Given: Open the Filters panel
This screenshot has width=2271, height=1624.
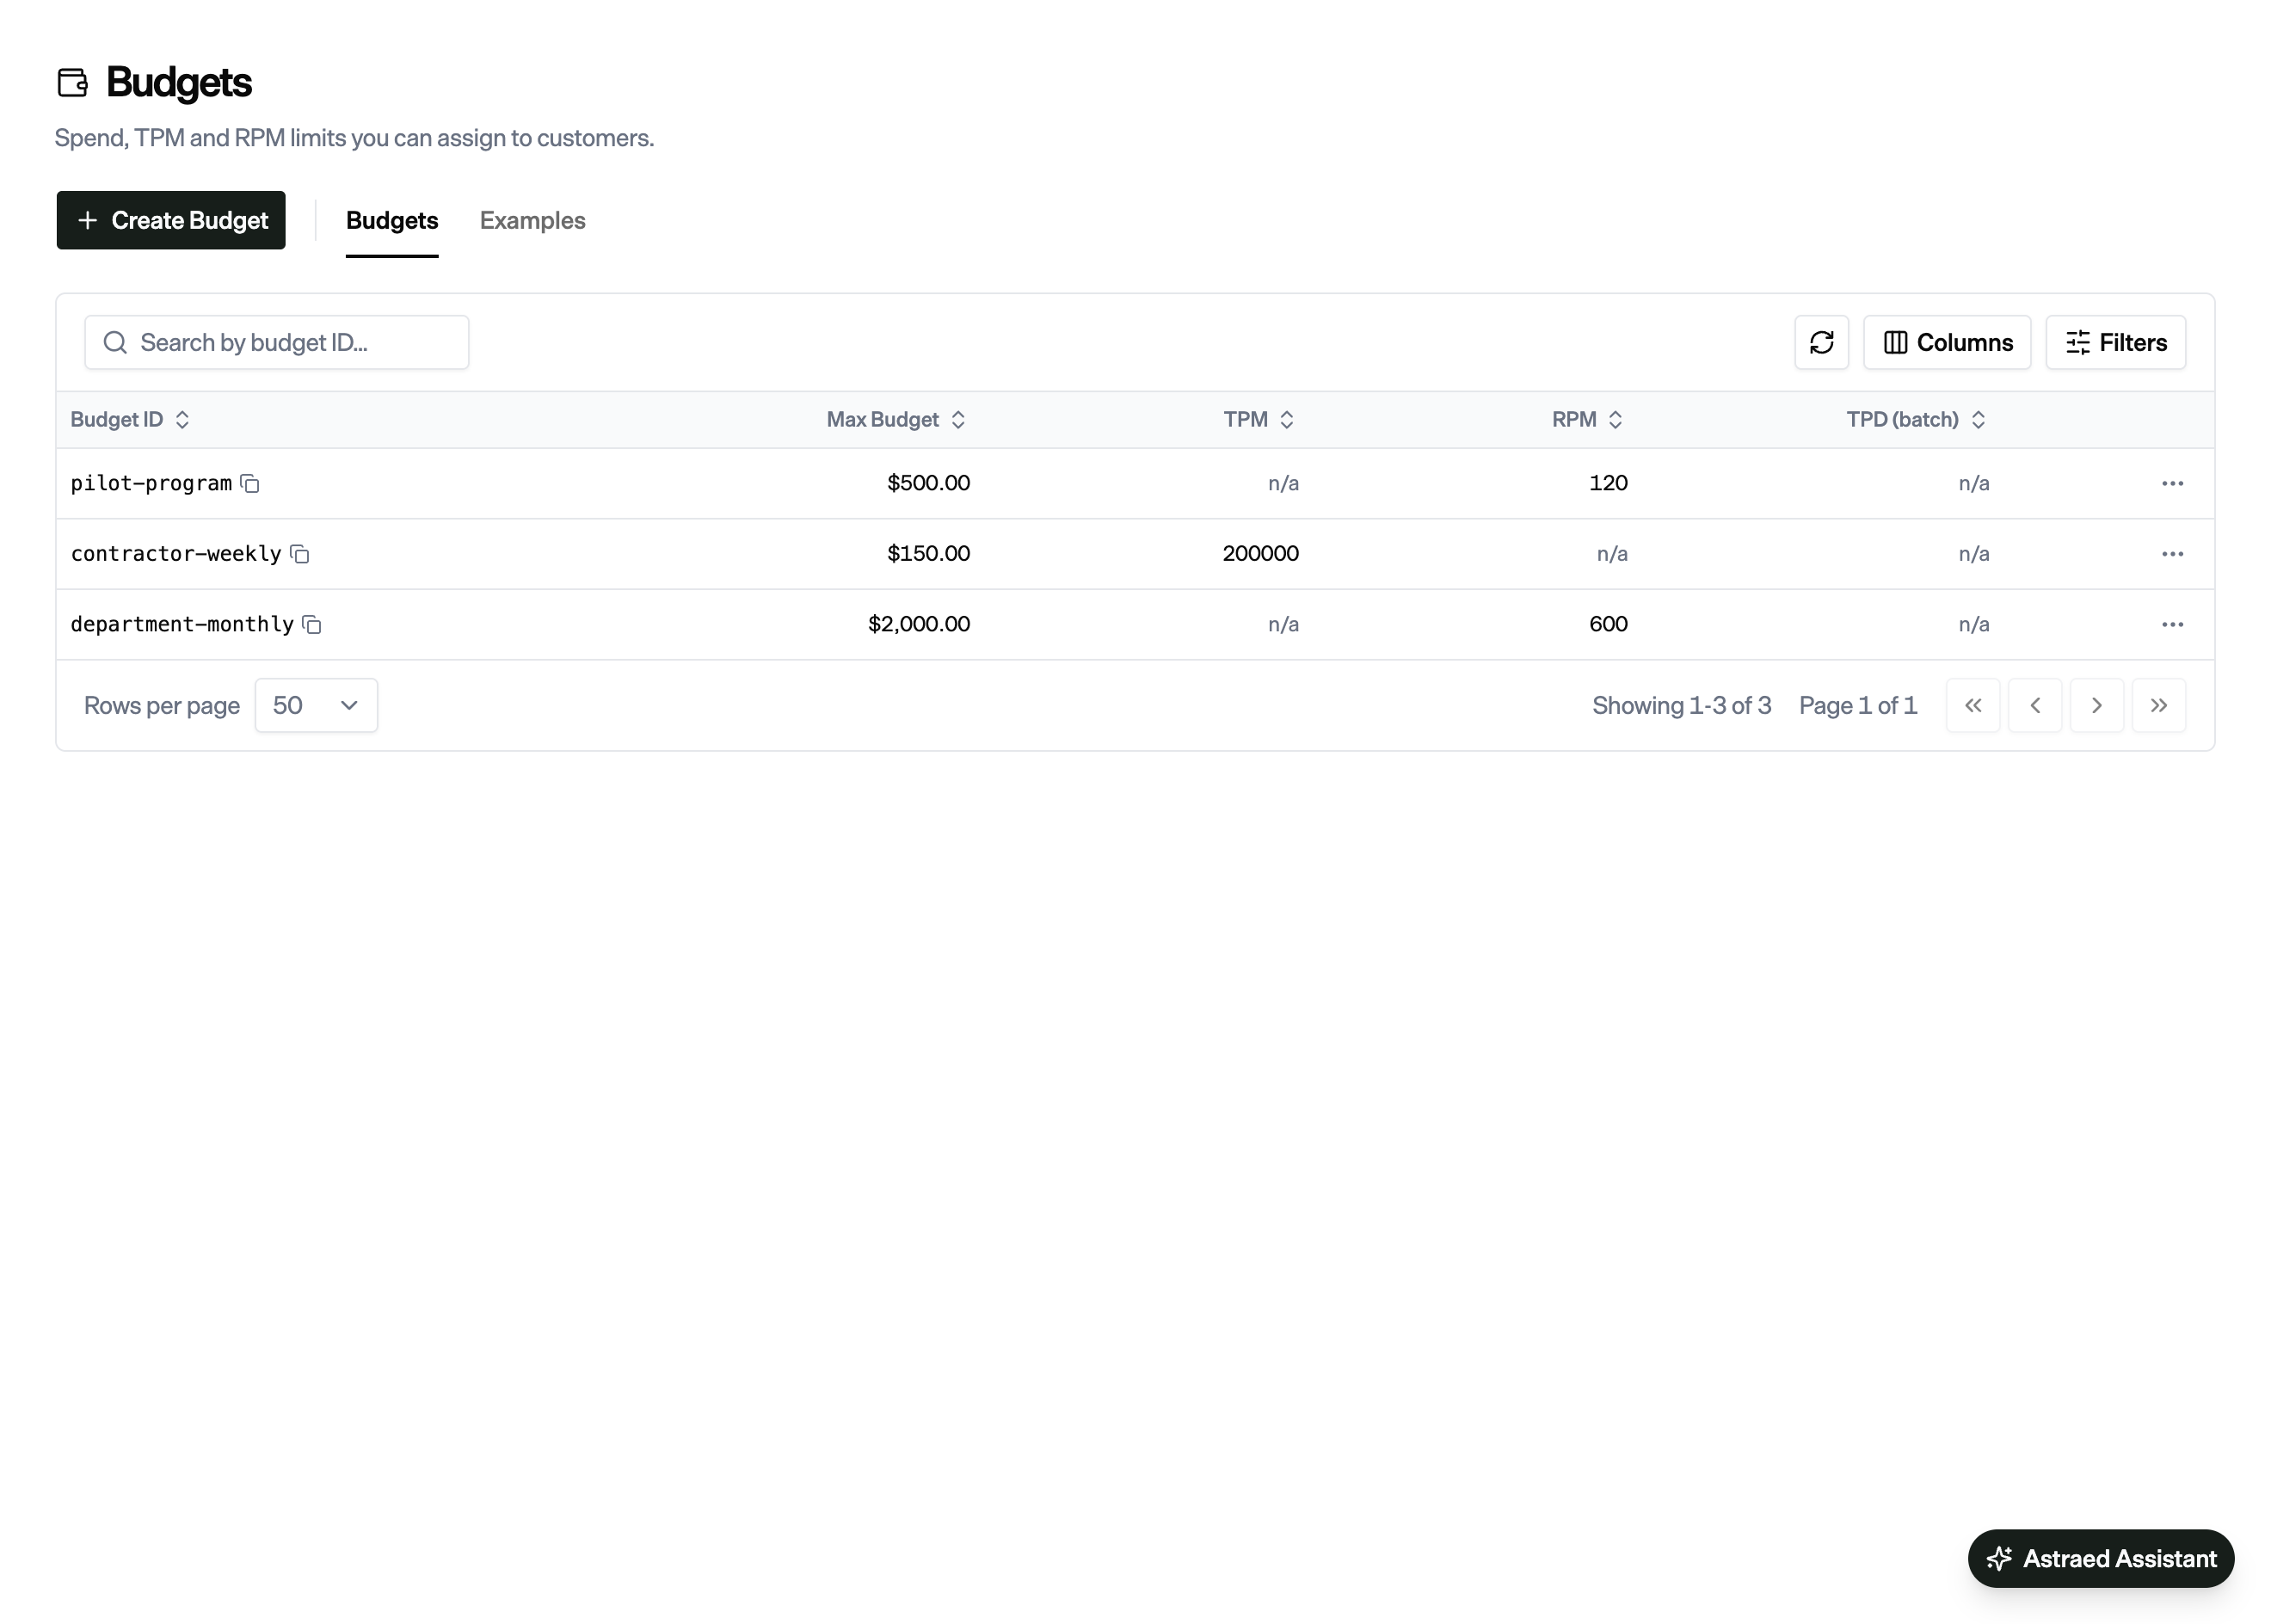Looking at the screenshot, I should tap(2115, 342).
